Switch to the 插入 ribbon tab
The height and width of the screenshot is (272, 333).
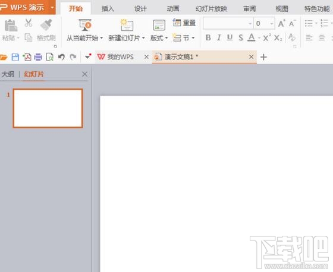pyautogui.click(x=108, y=9)
